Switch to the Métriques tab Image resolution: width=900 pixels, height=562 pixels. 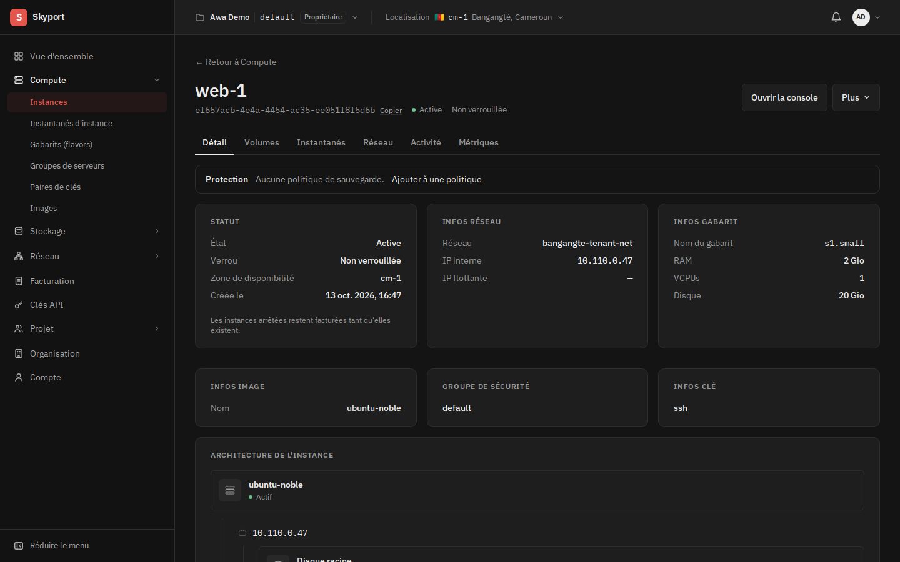[x=479, y=142]
